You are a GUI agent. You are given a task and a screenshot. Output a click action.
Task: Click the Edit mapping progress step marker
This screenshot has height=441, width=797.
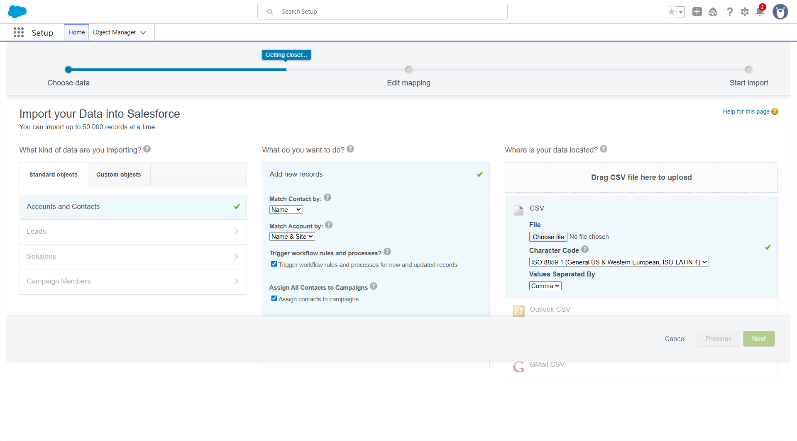(x=409, y=70)
